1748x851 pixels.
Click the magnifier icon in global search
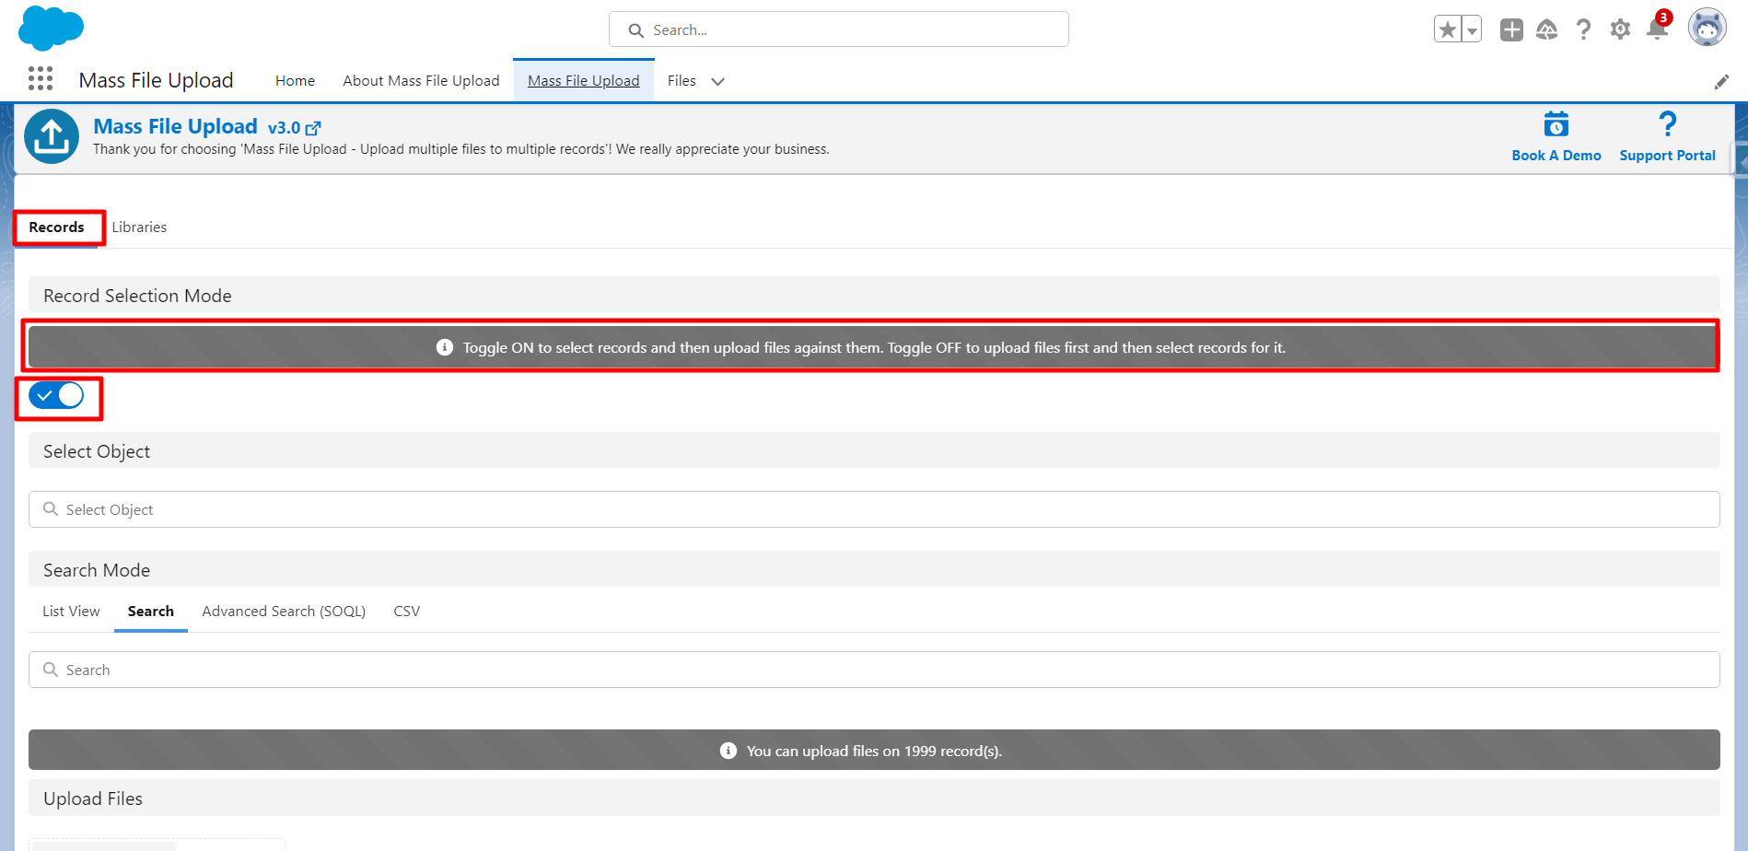(635, 30)
